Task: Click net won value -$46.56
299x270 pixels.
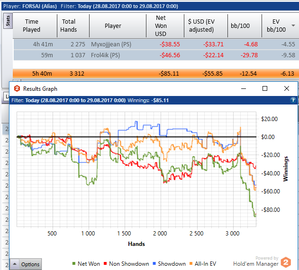Action: (x=170, y=55)
